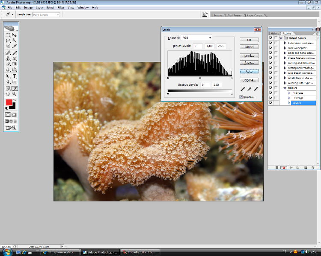The image size is (321, 256).
Task: Select the Lasso tool
Action: pyautogui.click(x=8, y=41)
